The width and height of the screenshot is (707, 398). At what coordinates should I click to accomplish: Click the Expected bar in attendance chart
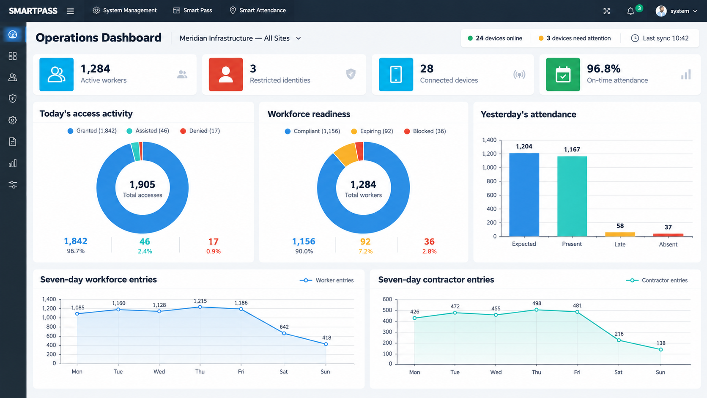click(x=524, y=195)
